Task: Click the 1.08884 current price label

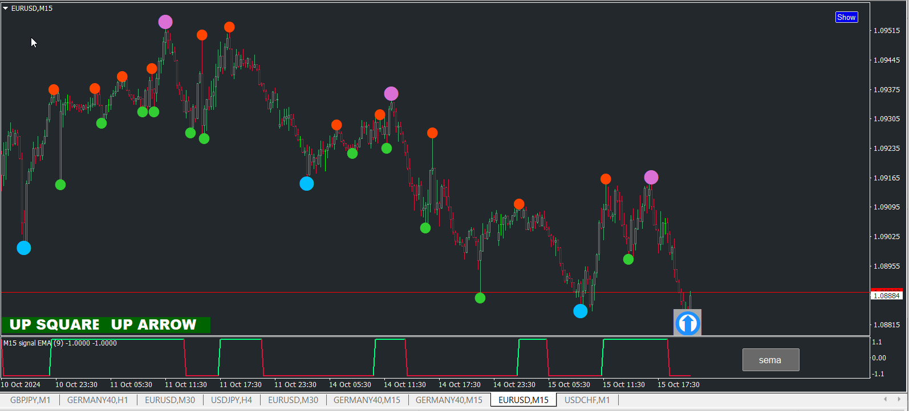Action: (887, 295)
